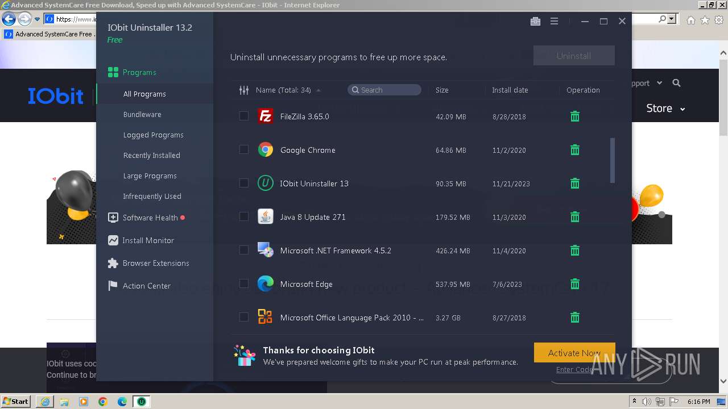This screenshot has width=728, height=409.
Task: Check the Microsoft Edge checkbox
Action: pyautogui.click(x=244, y=284)
